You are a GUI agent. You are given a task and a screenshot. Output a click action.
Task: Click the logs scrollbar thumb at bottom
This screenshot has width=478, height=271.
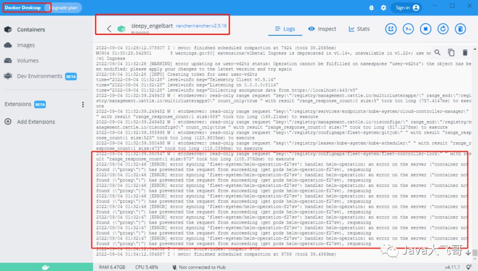(x=474, y=253)
